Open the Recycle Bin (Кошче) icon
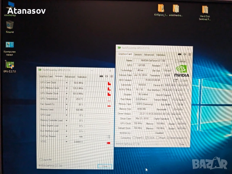This screenshot has width=232, height=174. click(10, 26)
